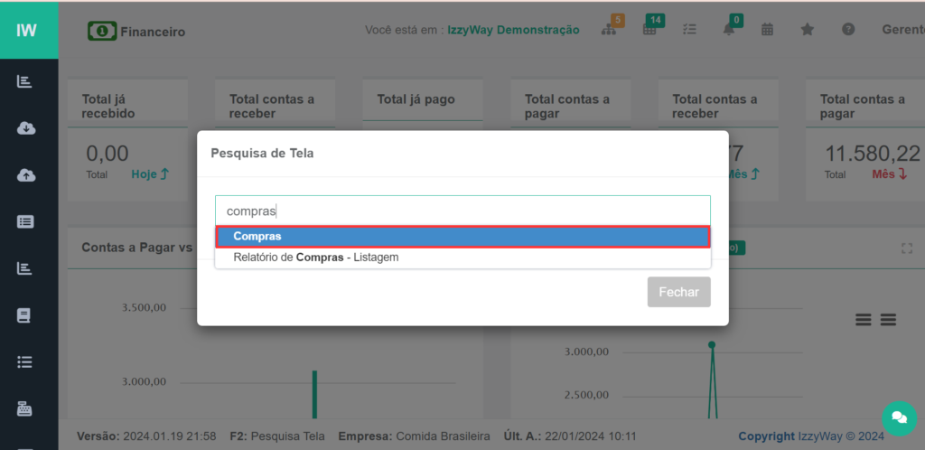
Task: Open favorites star icon
Action: tap(808, 30)
